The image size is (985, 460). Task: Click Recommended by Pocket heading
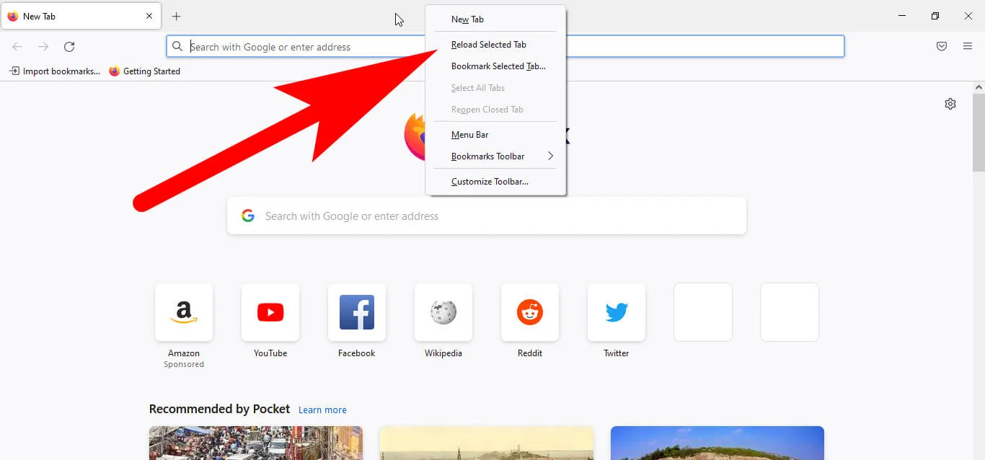coord(219,409)
